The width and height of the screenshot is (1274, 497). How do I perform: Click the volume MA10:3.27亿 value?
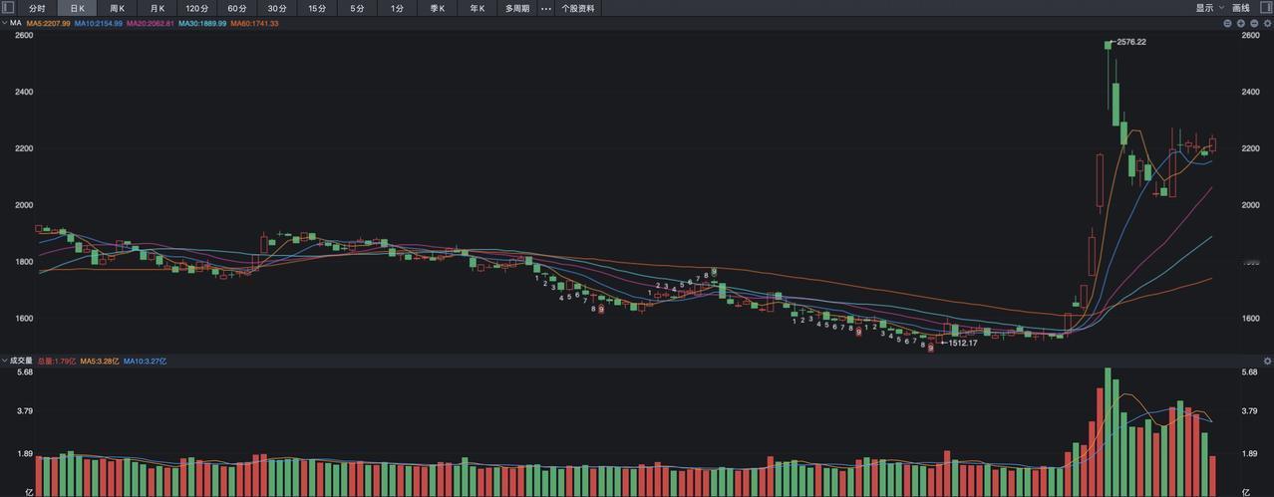point(145,362)
